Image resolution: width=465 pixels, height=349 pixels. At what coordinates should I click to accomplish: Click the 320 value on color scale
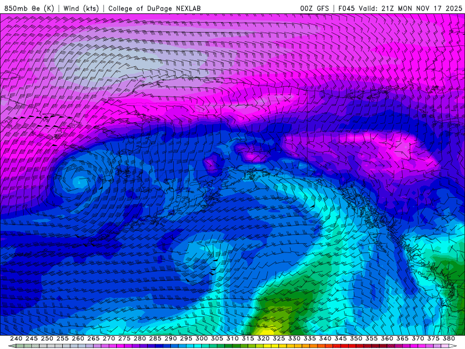click(x=263, y=339)
